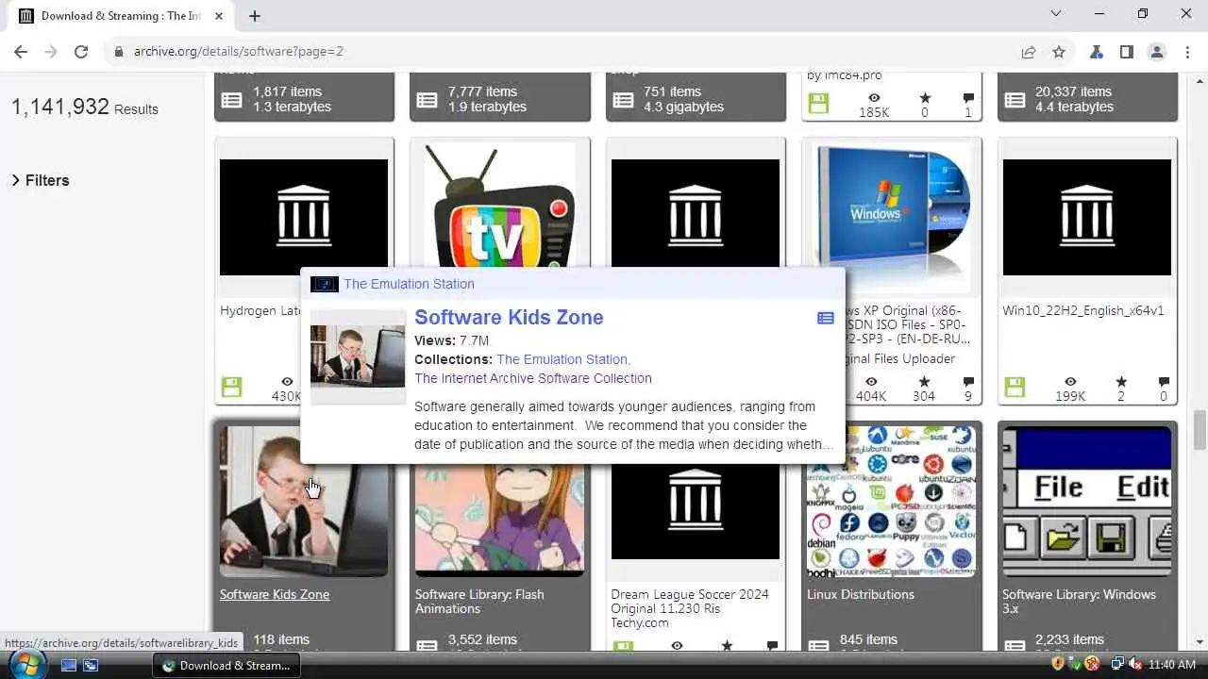Click the 11:40 AM system clock

[1172, 665]
